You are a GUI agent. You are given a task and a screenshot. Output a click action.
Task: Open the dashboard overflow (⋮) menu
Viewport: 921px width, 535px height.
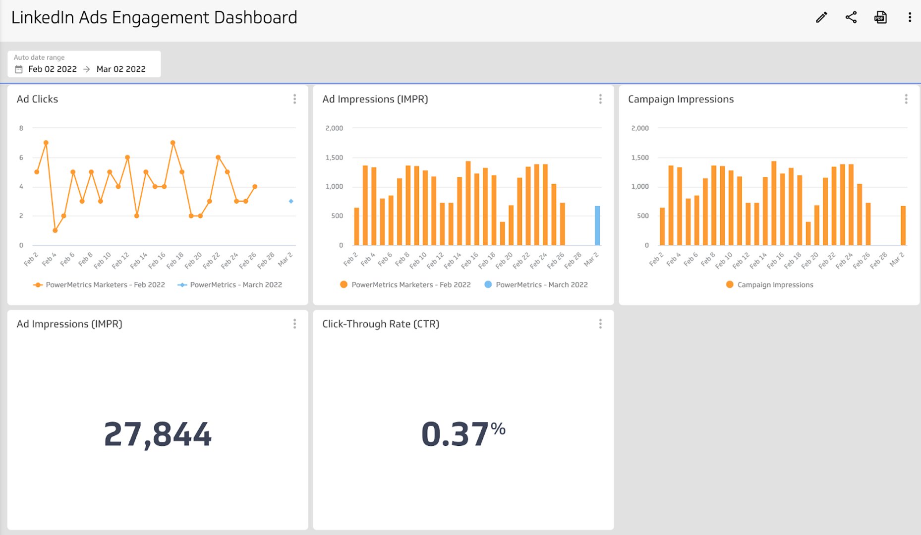tap(910, 17)
